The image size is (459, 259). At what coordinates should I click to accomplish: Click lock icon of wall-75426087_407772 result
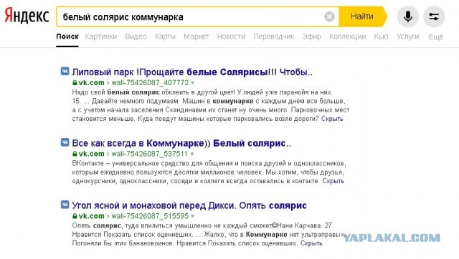click(75, 83)
